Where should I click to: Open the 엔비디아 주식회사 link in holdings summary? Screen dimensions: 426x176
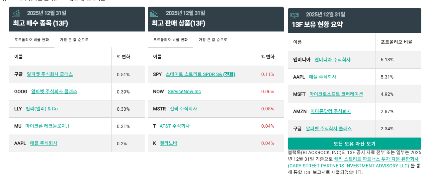pos(332,60)
